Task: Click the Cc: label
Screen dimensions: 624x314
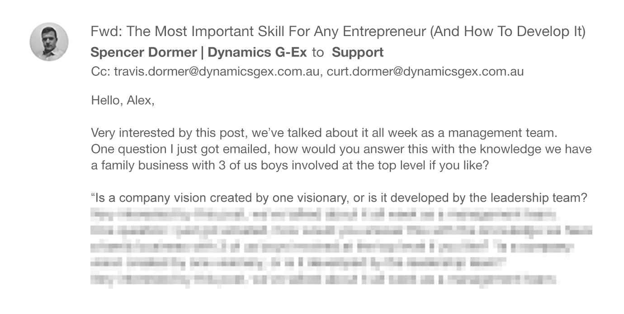Action: (x=101, y=71)
